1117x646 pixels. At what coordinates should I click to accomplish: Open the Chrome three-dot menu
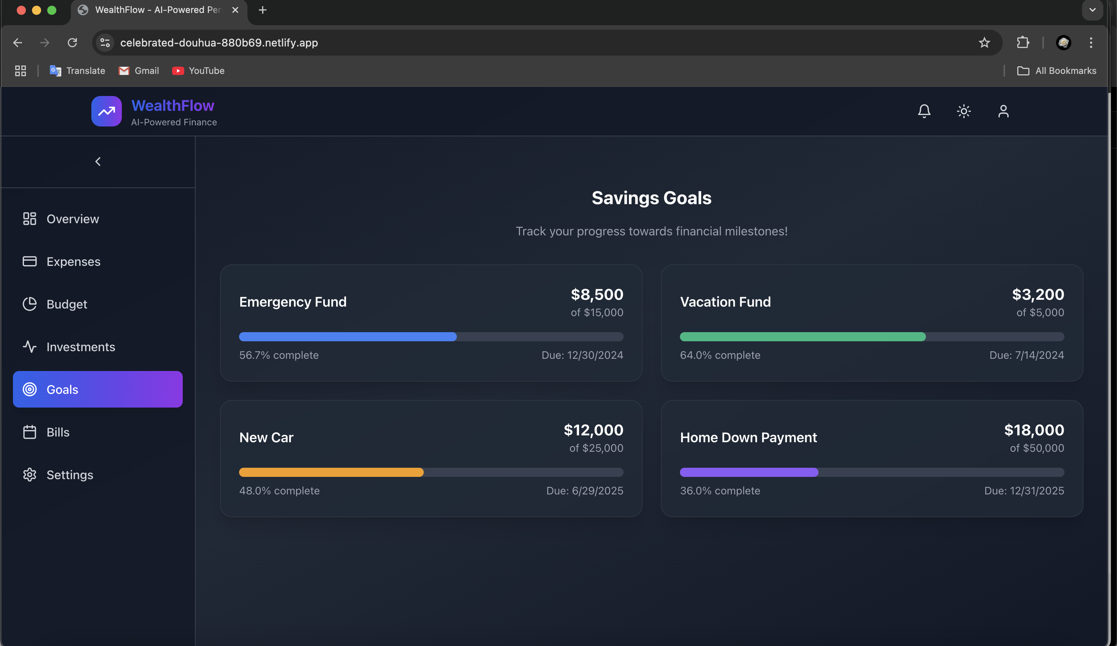(x=1091, y=43)
